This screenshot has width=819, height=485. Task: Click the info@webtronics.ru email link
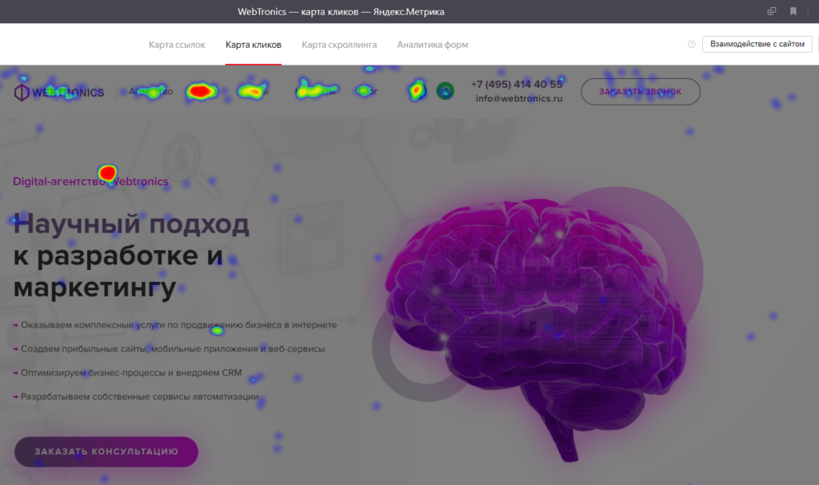tap(519, 98)
